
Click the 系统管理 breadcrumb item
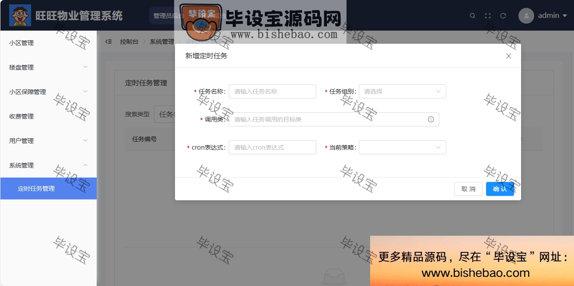coord(162,42)
